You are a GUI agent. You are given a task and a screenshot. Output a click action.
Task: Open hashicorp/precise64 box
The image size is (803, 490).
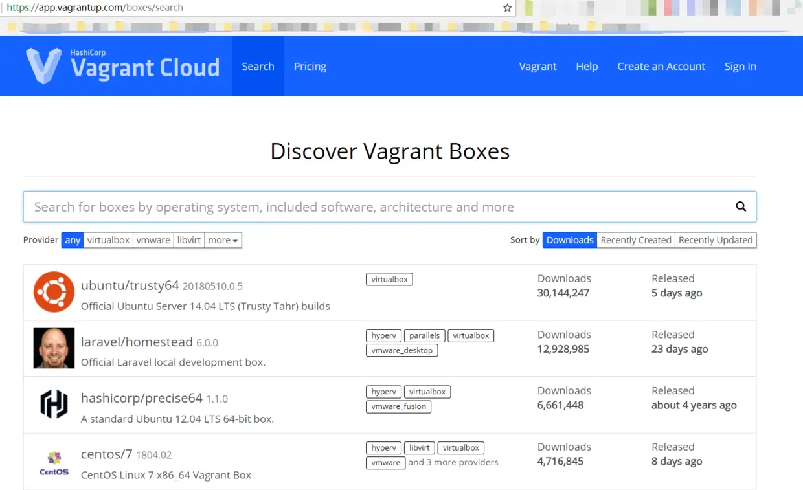point(142,397)
